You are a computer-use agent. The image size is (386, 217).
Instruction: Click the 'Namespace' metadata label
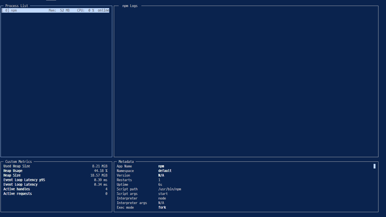pos(125,171)
